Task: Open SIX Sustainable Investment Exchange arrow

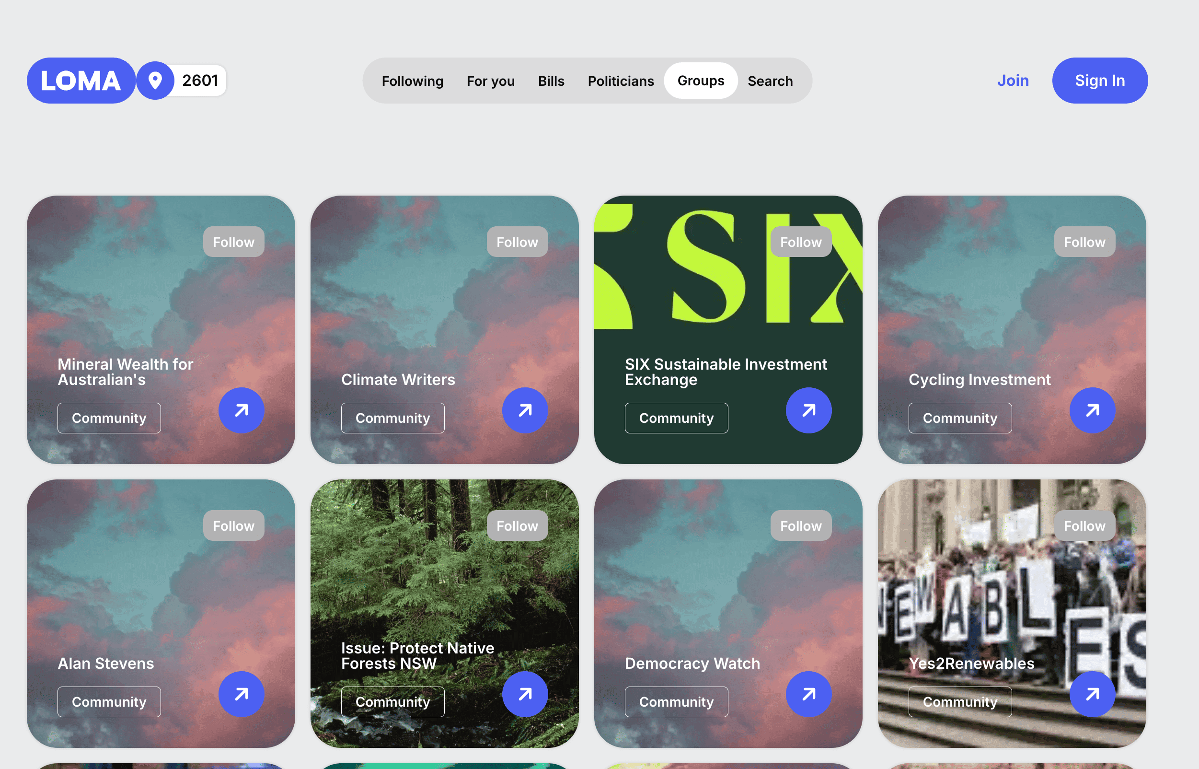Action: 808,410
